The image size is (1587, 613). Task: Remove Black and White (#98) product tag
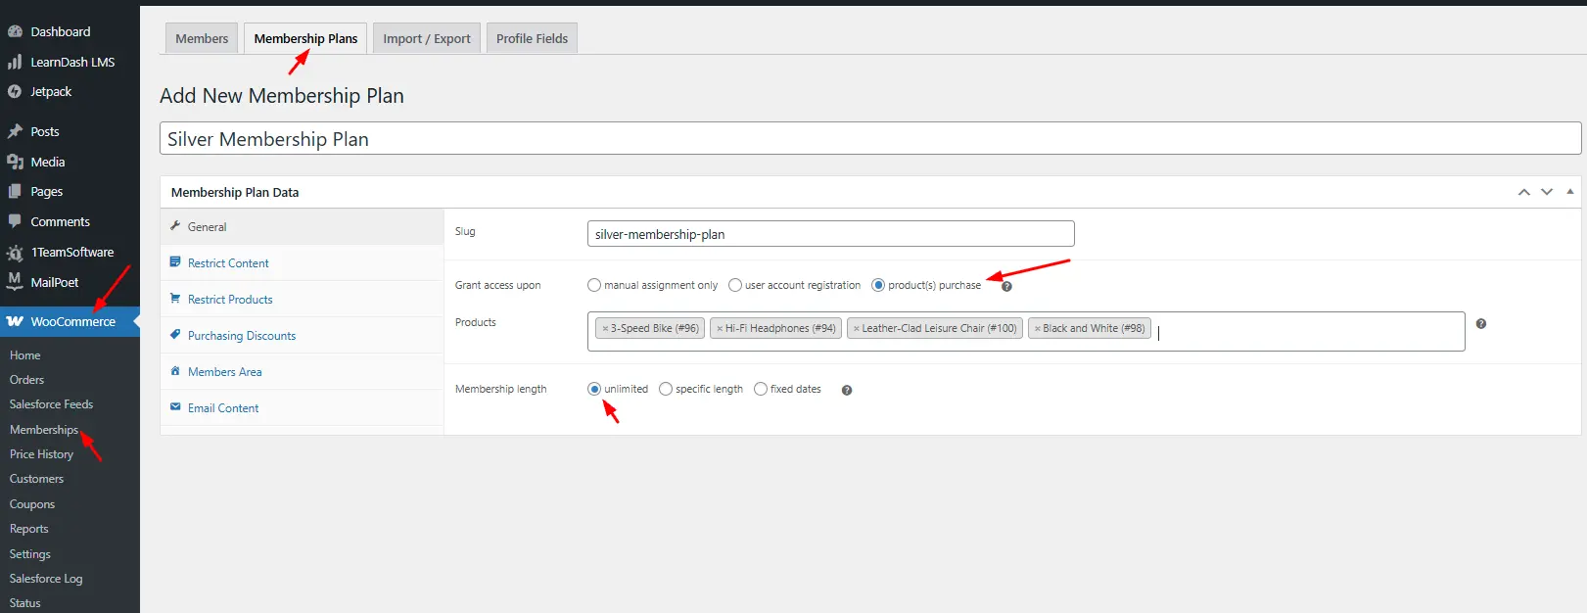tap(1038, 329)
